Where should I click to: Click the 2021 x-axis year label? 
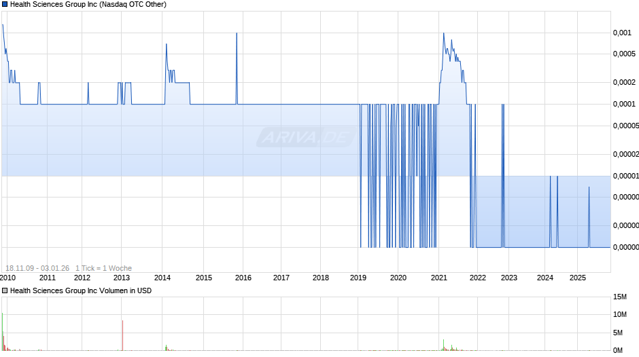pos(439,278)
